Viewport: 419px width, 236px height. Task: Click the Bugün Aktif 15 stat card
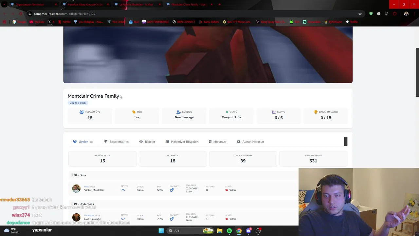click(102, 159)
